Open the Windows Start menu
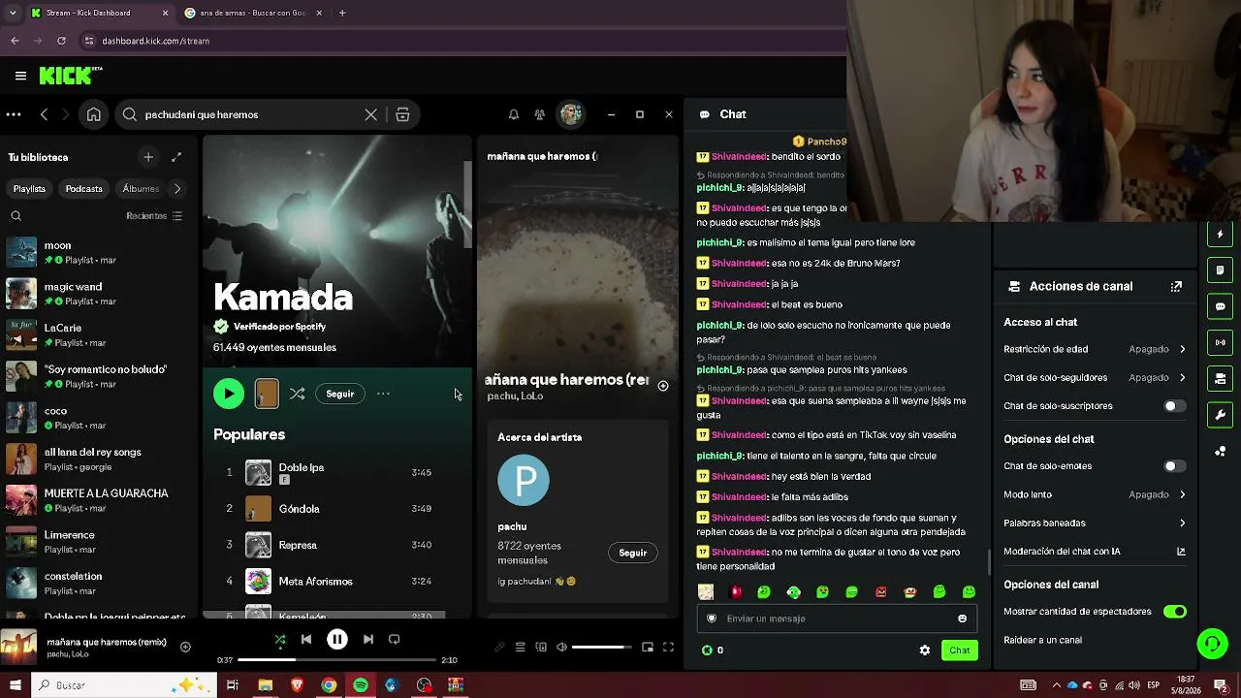This screenshot has width=1241, height=698. tap(15, 685)
